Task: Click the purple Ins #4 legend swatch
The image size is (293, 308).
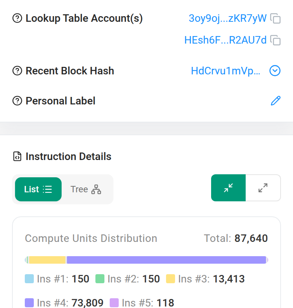Action: [x=29, y=303]
